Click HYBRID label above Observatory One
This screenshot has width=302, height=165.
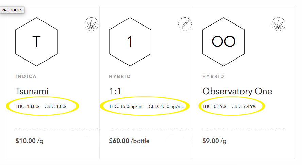coord(213,76)
